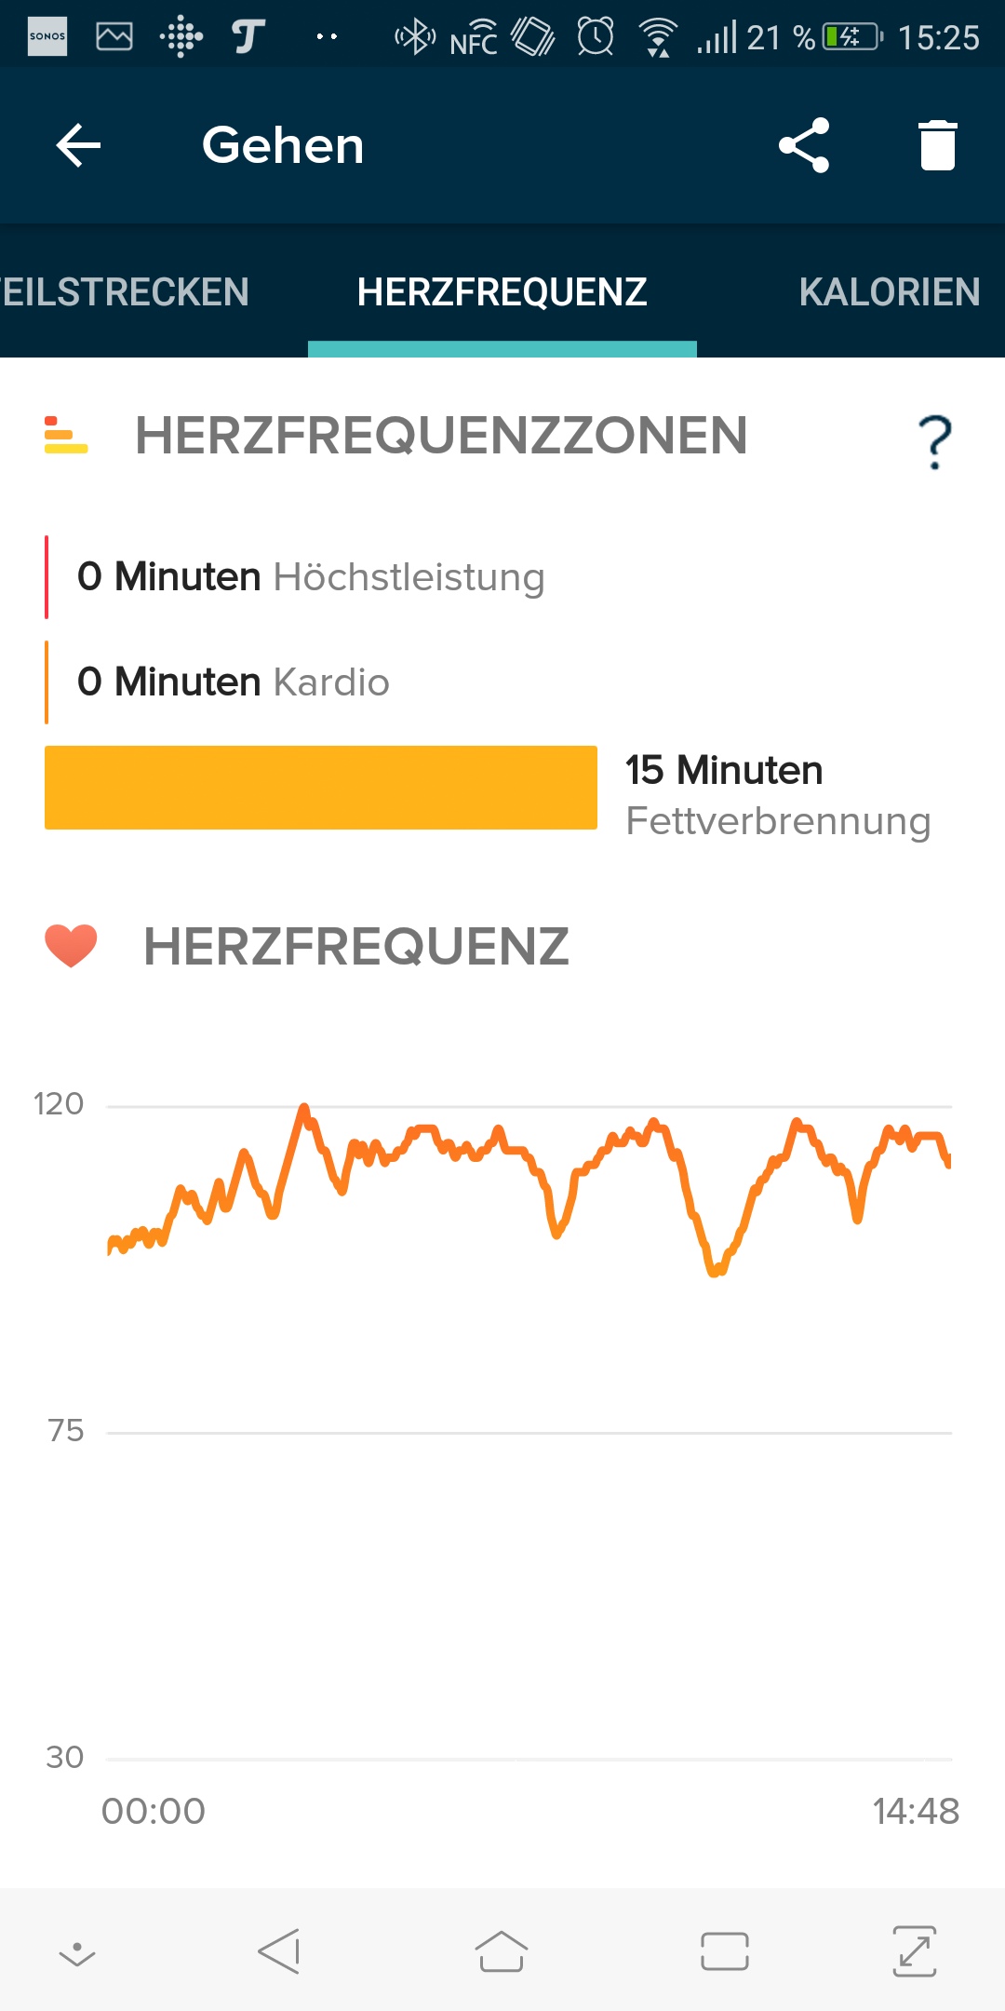
Task: Tap the orange Fettverbrennung zone bar
Action: pos(321,788)
